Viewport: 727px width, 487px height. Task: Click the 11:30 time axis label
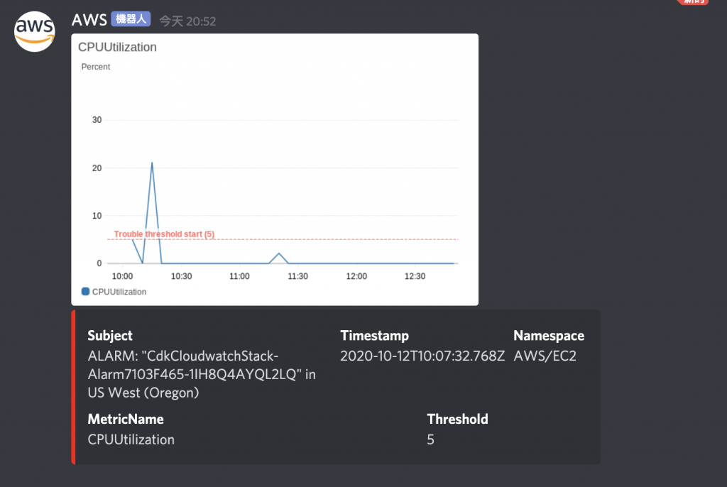coord(297,276)
